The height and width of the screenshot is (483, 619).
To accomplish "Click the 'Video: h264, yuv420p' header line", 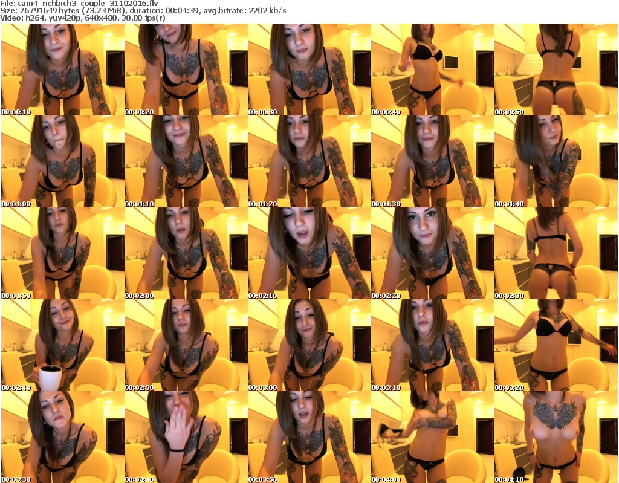I will click(82, 18).
